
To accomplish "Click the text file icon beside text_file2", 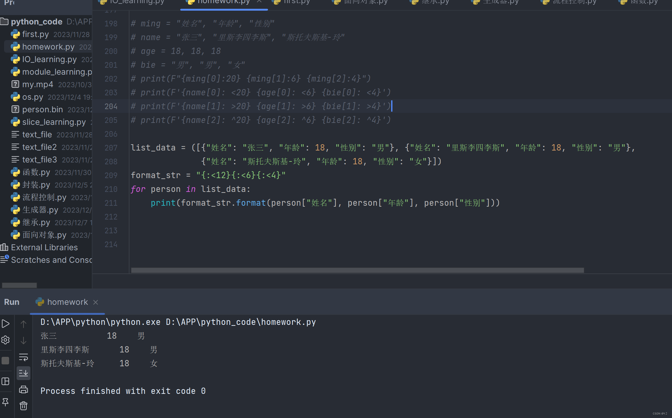I will (15, 147).
